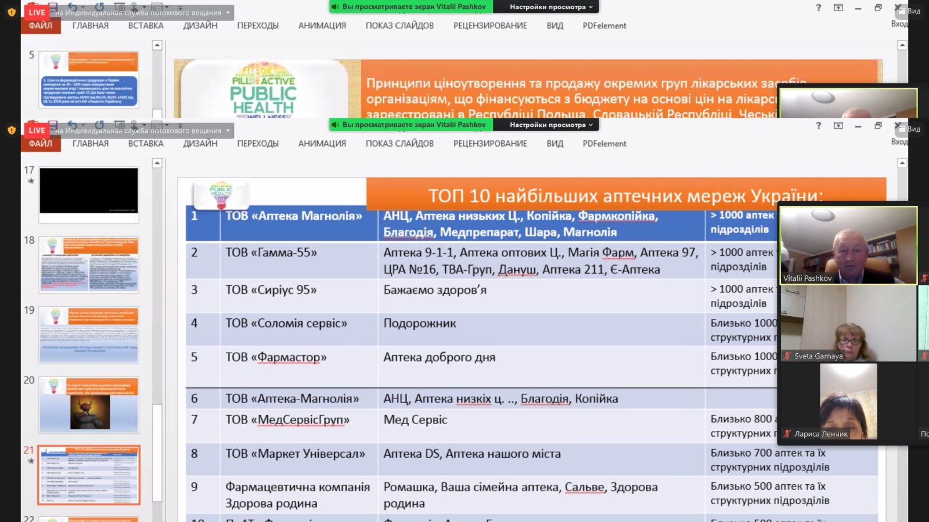
Task: Switch to ГЛАВНАЯ tab in upper window
Action: coord(91,26)
